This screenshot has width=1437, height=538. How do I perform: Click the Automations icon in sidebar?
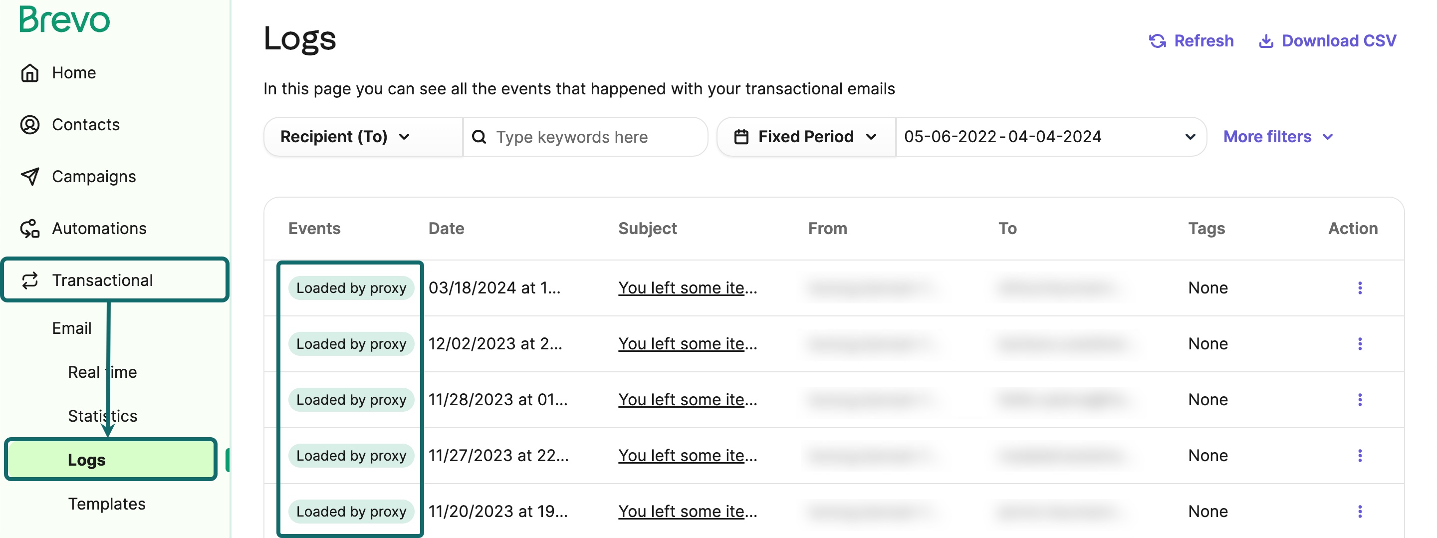[29, 228]
